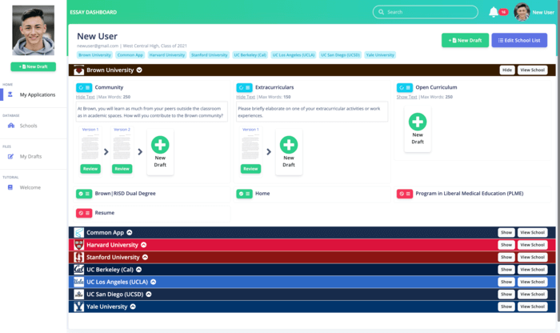Review Community Version 1 draft
Viewport: 560px width, 333px height.
click(x=90, y=169)
